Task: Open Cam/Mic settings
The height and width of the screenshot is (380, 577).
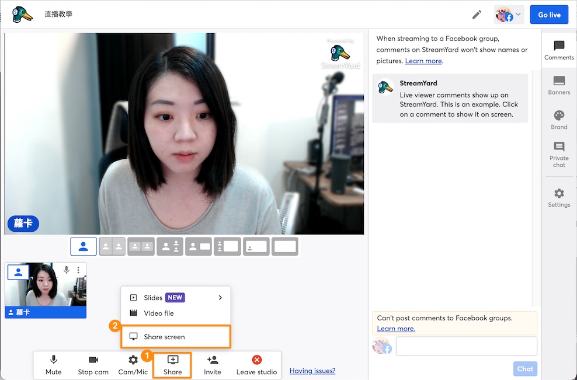Action: tap(133, 365)
